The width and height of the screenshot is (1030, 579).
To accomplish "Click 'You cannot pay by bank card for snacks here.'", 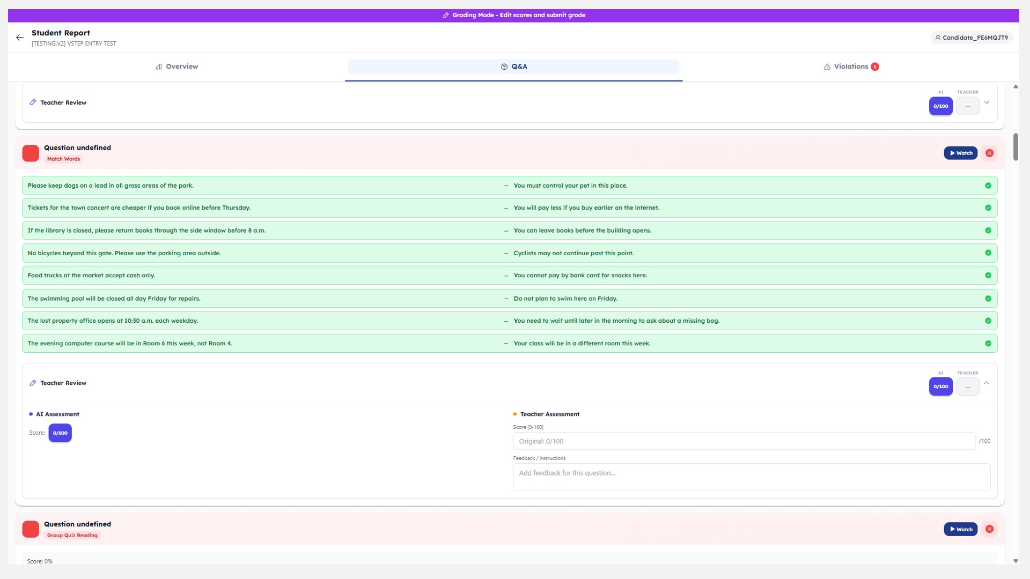I will pos(580,276).
